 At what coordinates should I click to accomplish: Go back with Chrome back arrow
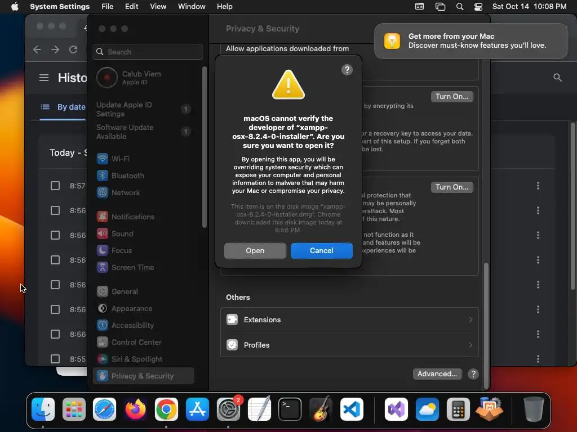point(37,49)
